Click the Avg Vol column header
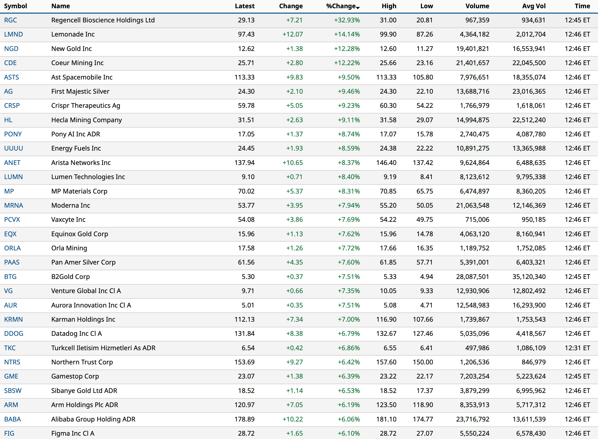Screen dimensions: 598x439 click(x=534, y=6)
